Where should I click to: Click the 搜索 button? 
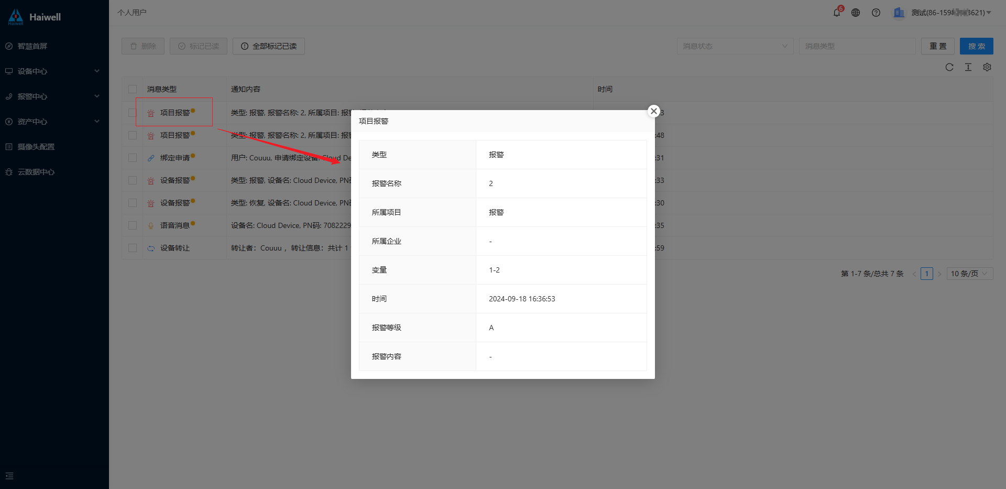click(x=977, y=46)
